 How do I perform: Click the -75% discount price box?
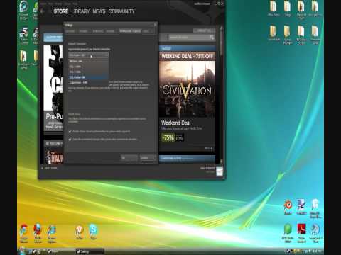(x=173, y=137)
